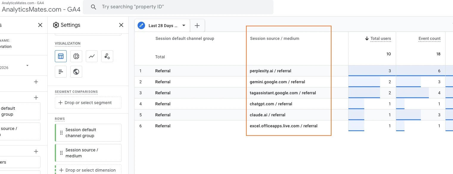Click gemini.google.com / referral cell
The width and height of the screenshot is (453, 174).
[277, 82]
